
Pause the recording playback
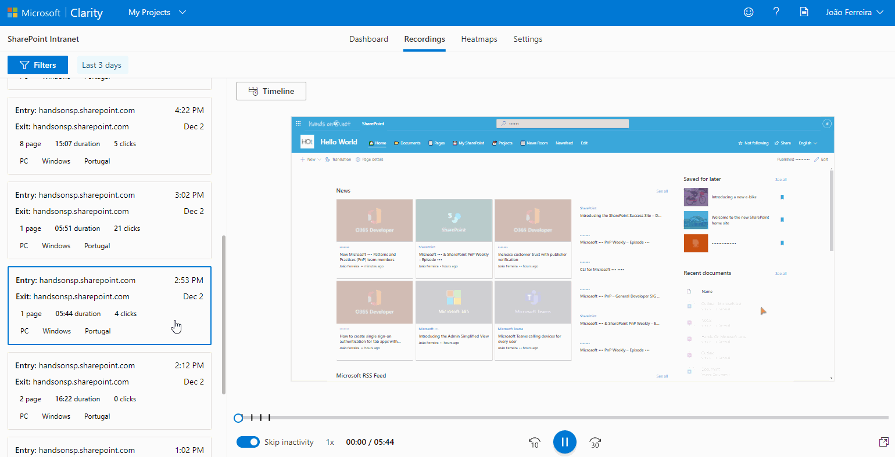[564, 442]
